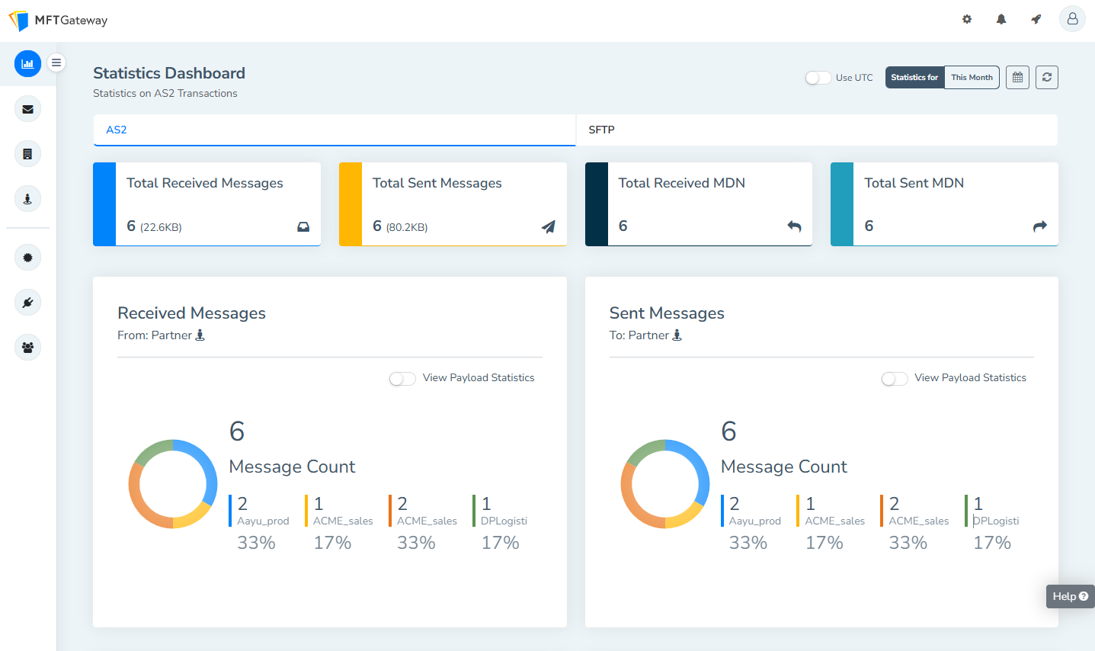Click the Received Messages panel title

coord(191,313)
